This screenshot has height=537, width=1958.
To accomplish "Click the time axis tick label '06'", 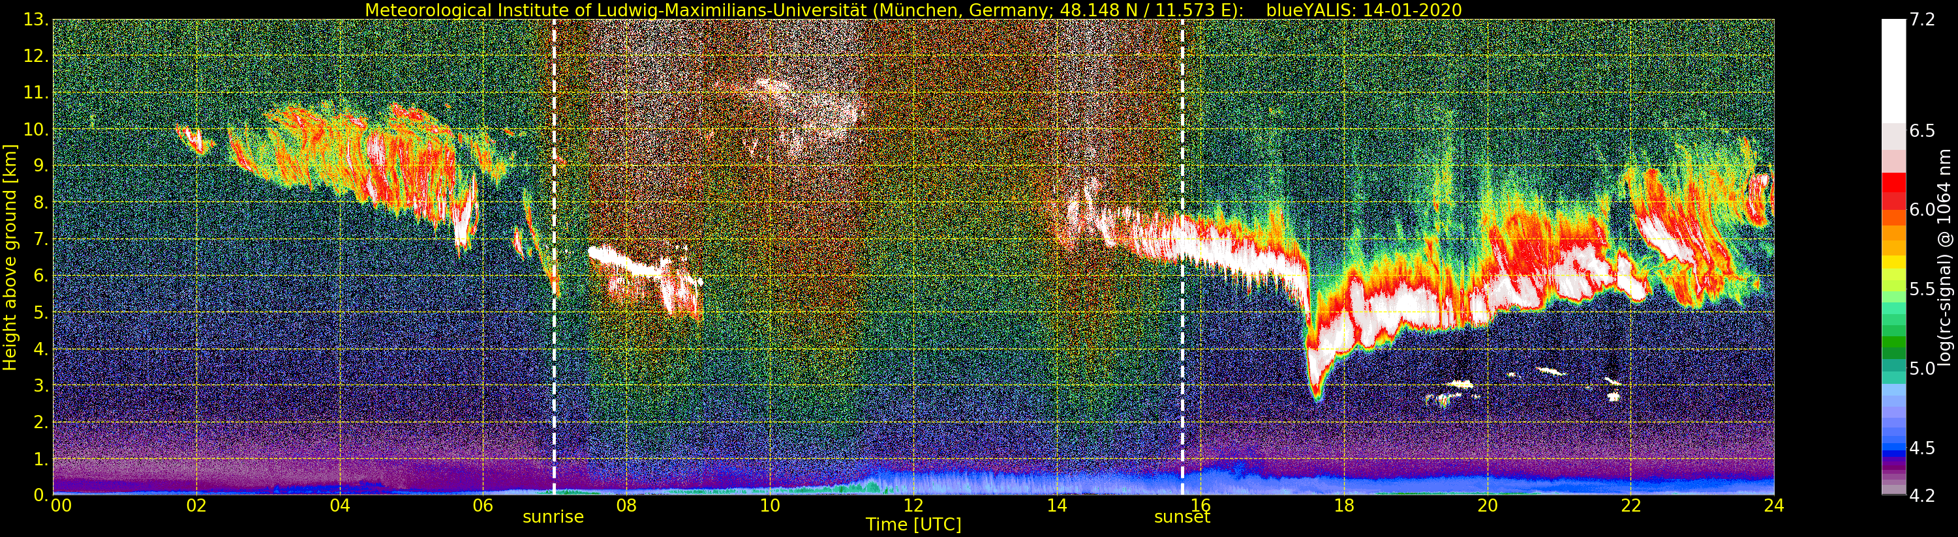I will pyautogui.click(x=483, y=505).
